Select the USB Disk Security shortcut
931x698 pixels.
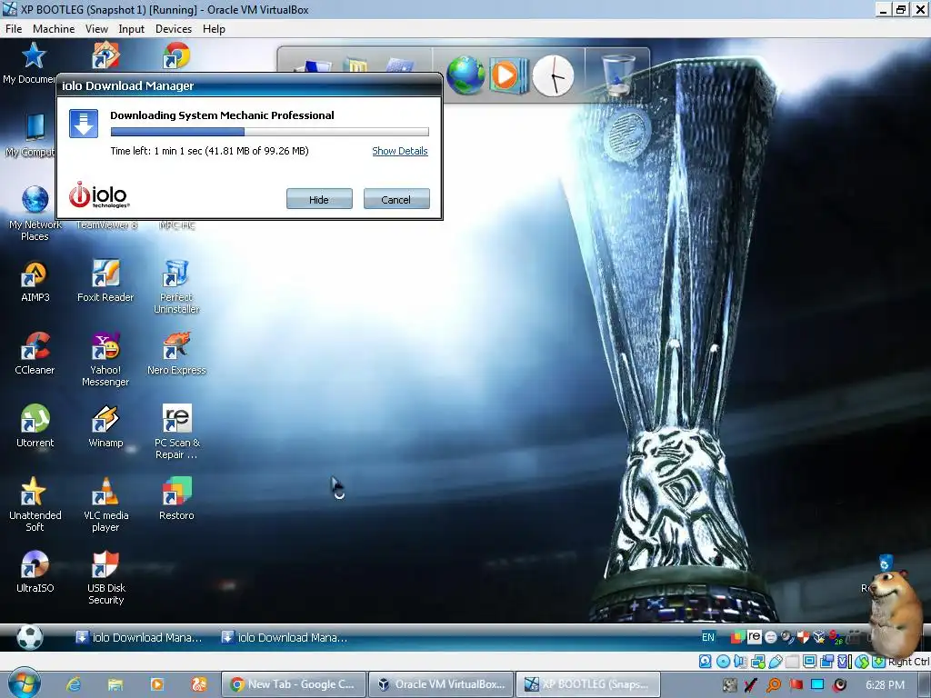pos(105,564)
